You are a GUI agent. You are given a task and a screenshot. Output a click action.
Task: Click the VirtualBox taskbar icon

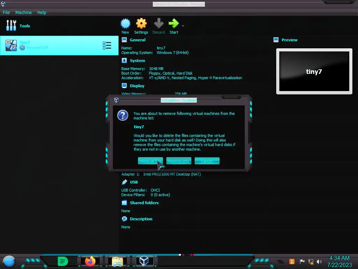[144, 261]
